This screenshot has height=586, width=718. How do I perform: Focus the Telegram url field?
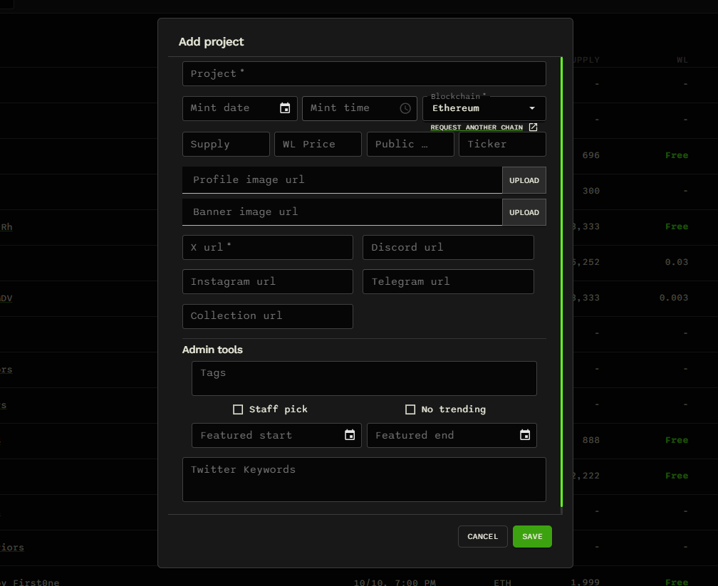click(448, 281)
